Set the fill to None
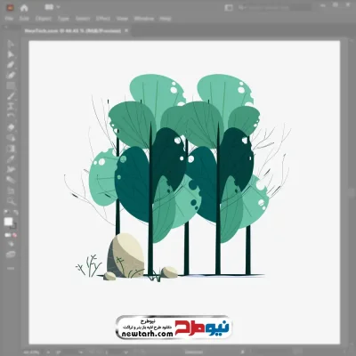Screen dimensions: 356x356 pyautogui.click(x=14, y=235)
